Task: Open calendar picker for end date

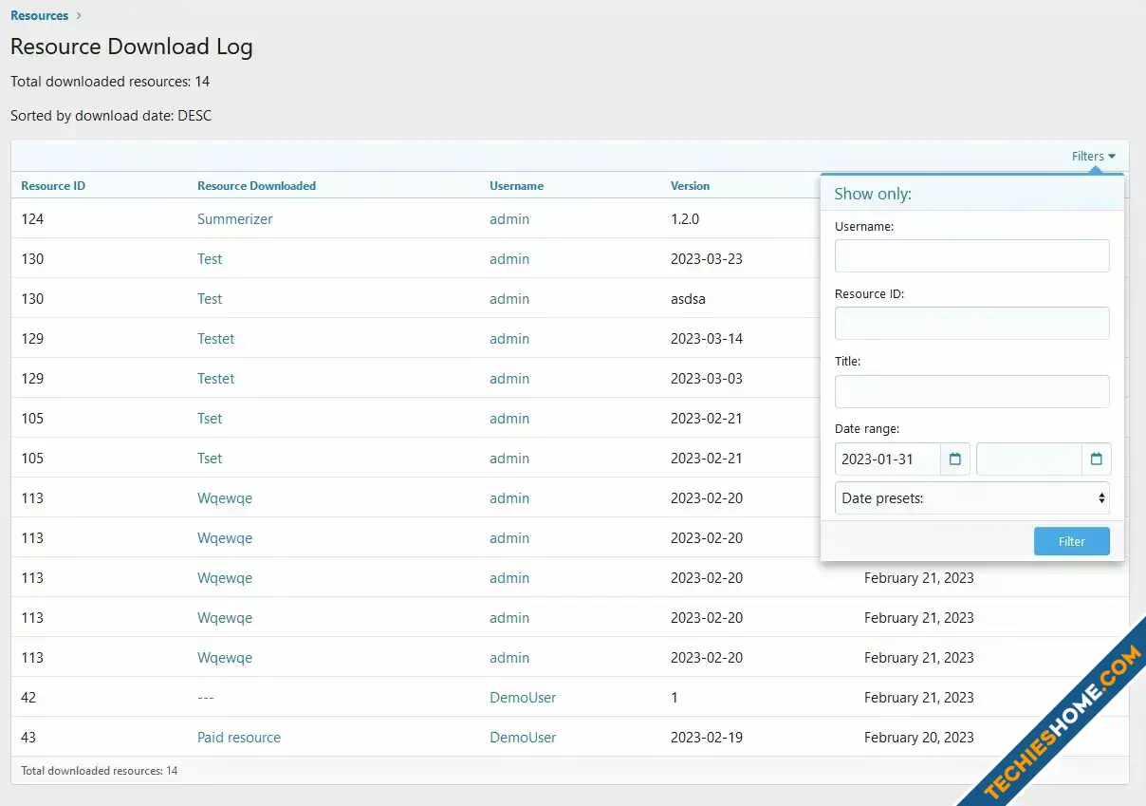Action: pos(1097,459)
